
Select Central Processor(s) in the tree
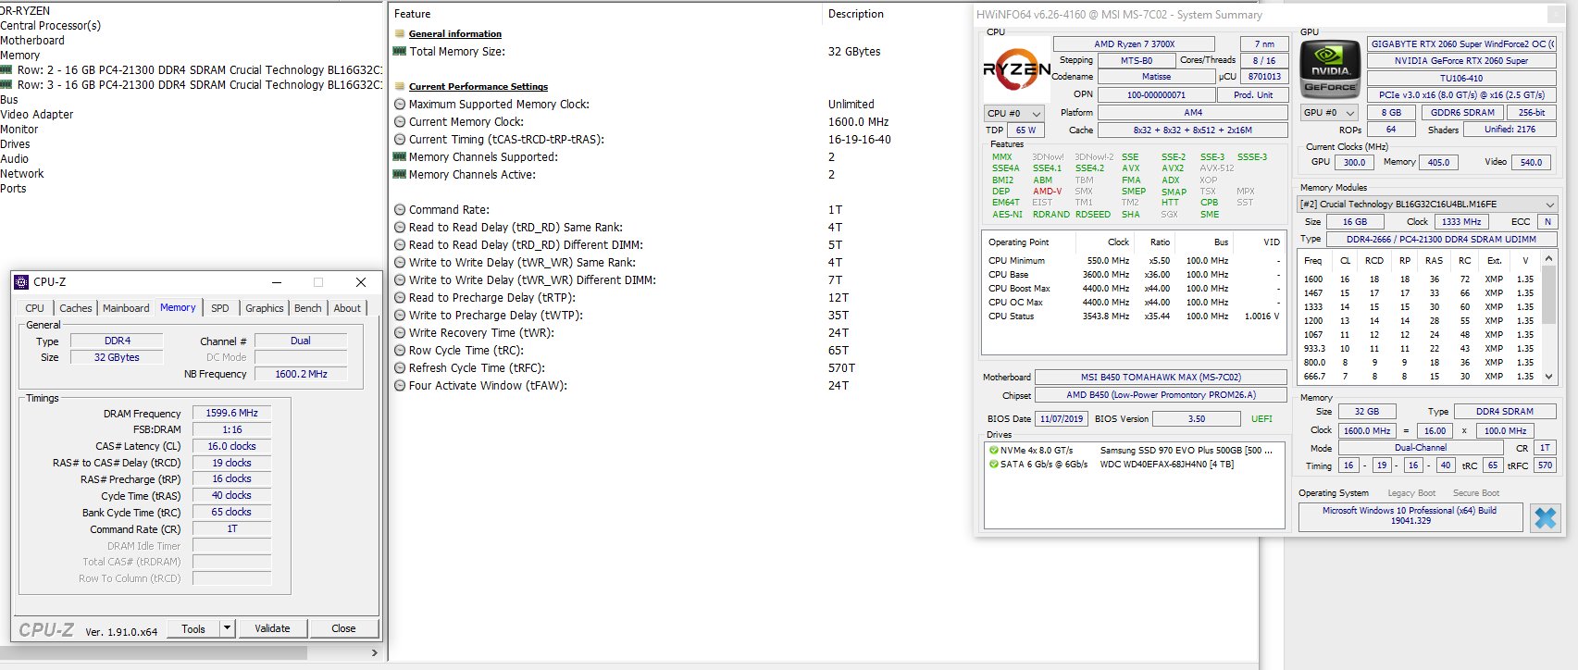51,26
